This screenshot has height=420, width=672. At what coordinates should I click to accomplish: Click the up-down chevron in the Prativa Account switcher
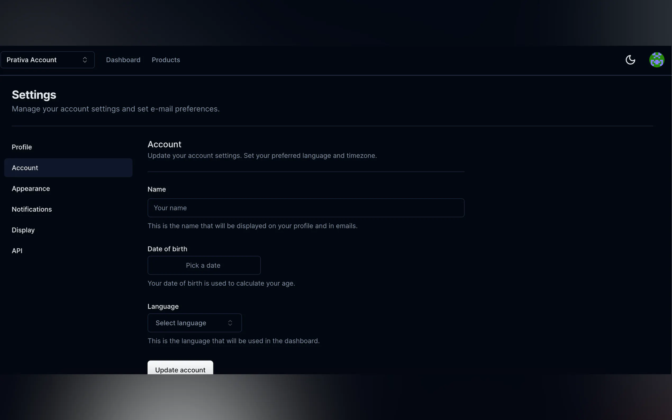(x=85, y=60)
